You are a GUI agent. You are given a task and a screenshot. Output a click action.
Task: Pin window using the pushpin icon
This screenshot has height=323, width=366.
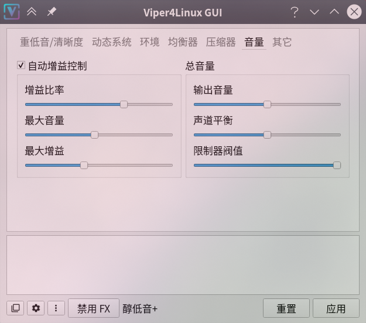(x=52, y=12)
